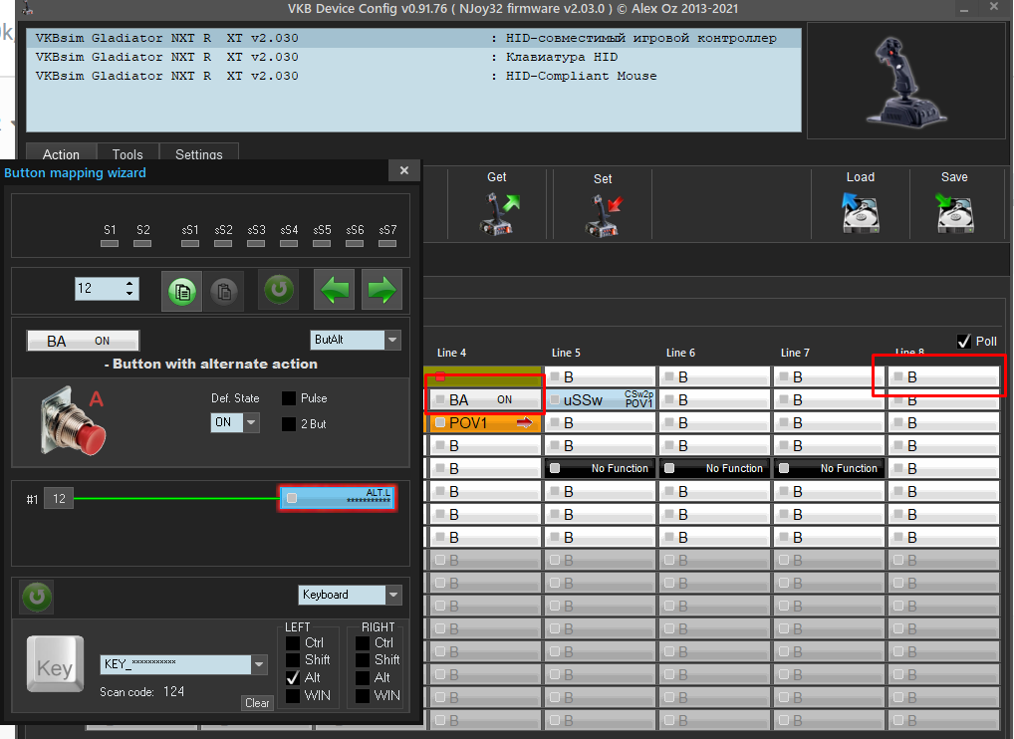Check the LEFT Ctrl modifier
1014x739 pixels.
click(x=293, y=642)
